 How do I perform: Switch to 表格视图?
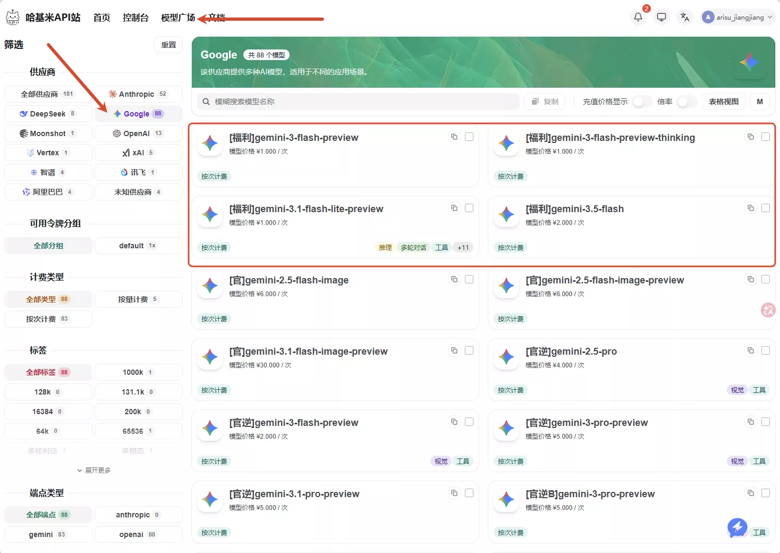(x=724, y=102)
